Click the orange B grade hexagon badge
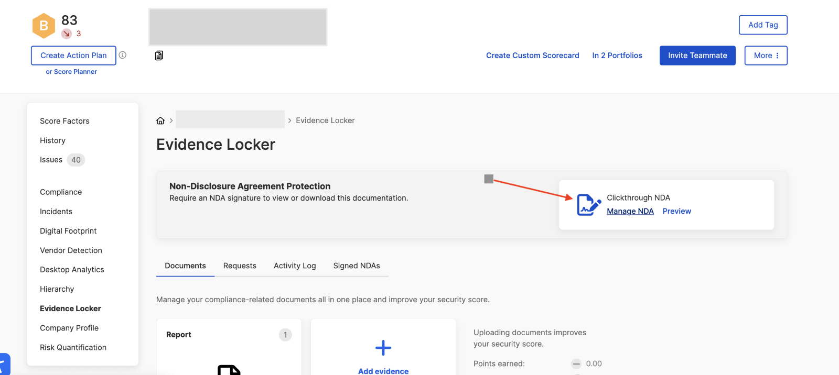The height and width of the screenshot is (375, 839). [x=44, y=26]
